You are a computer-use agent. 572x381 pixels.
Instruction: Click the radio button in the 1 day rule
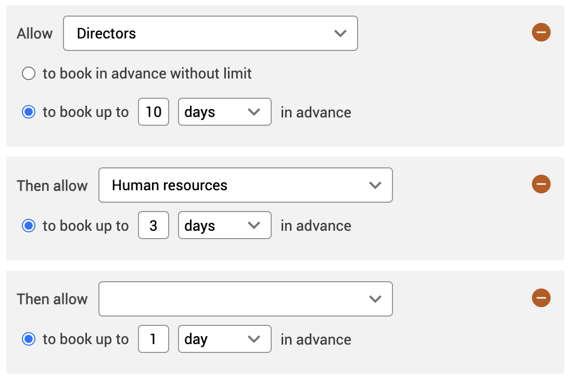29,339
